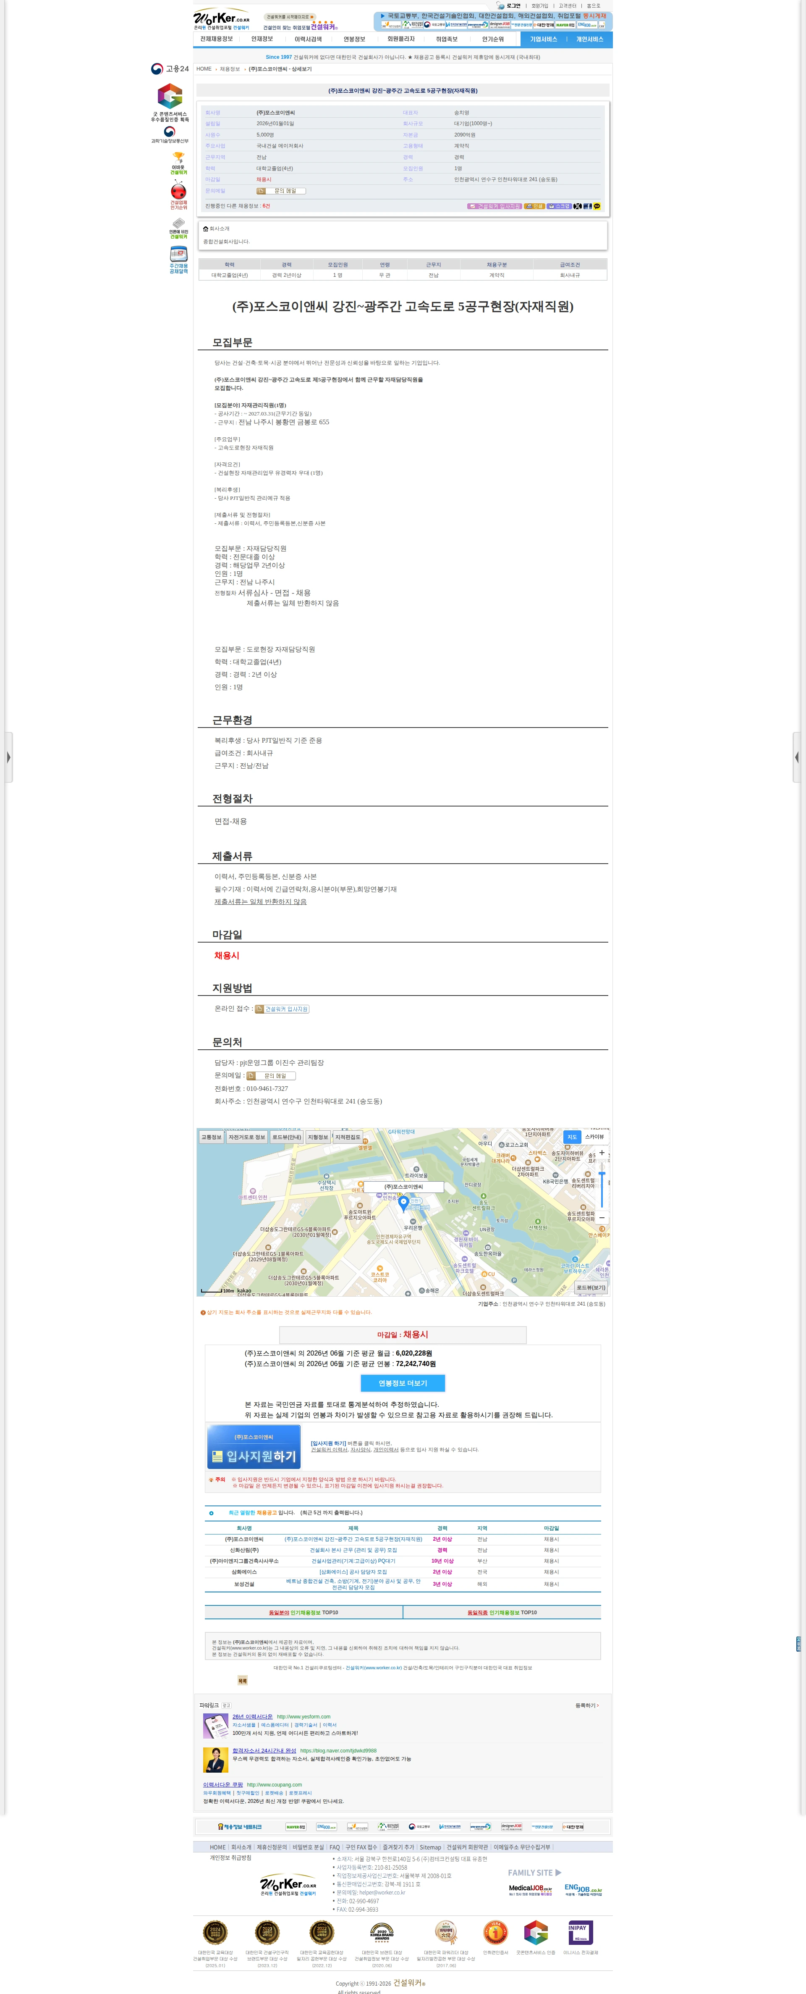Toggle 교통정보 on the map
The width and height of the screenshot is (806, 1994).
coord(211,1137)
